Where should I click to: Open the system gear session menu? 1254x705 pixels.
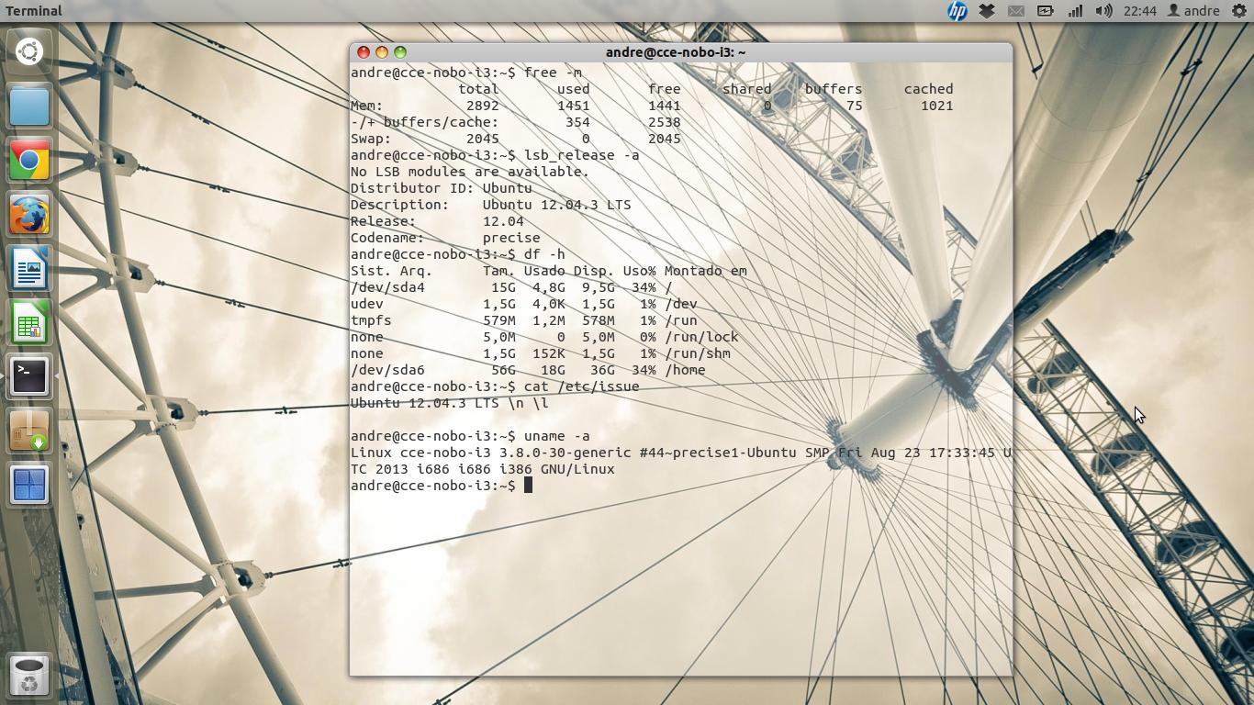tap(1239, 11)
